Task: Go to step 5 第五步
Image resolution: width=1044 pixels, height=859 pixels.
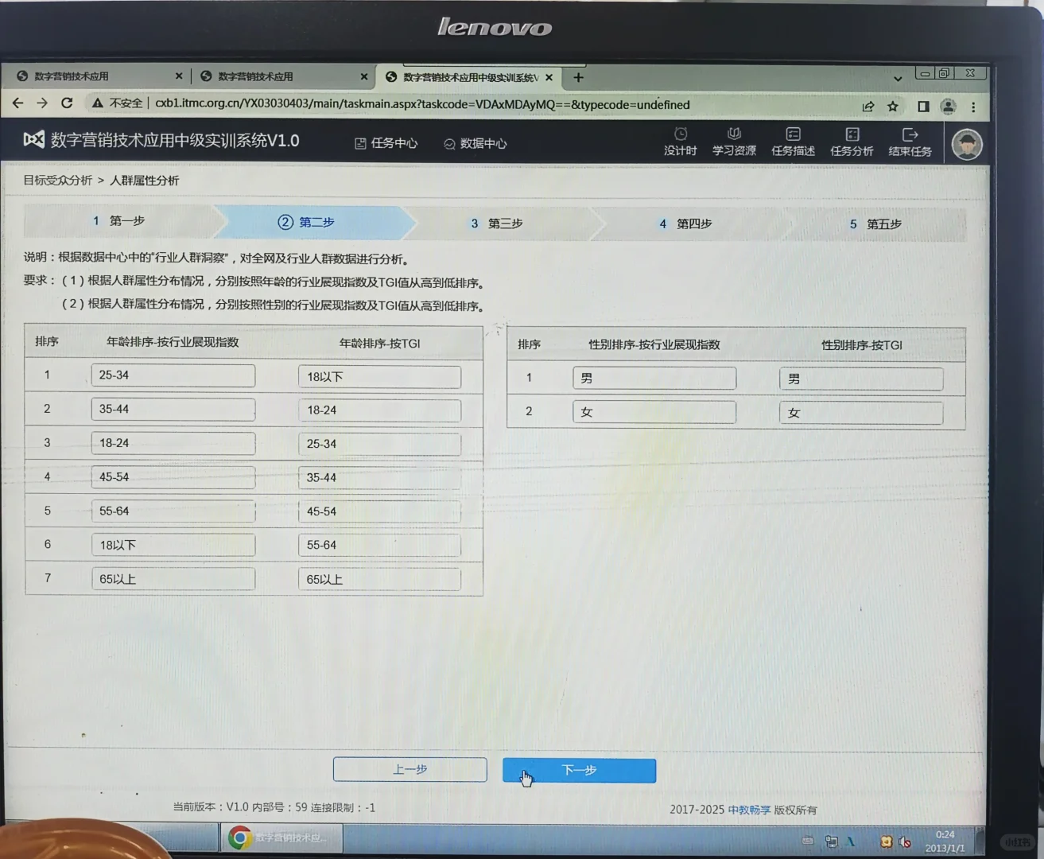Action: [x=875, y=224]
